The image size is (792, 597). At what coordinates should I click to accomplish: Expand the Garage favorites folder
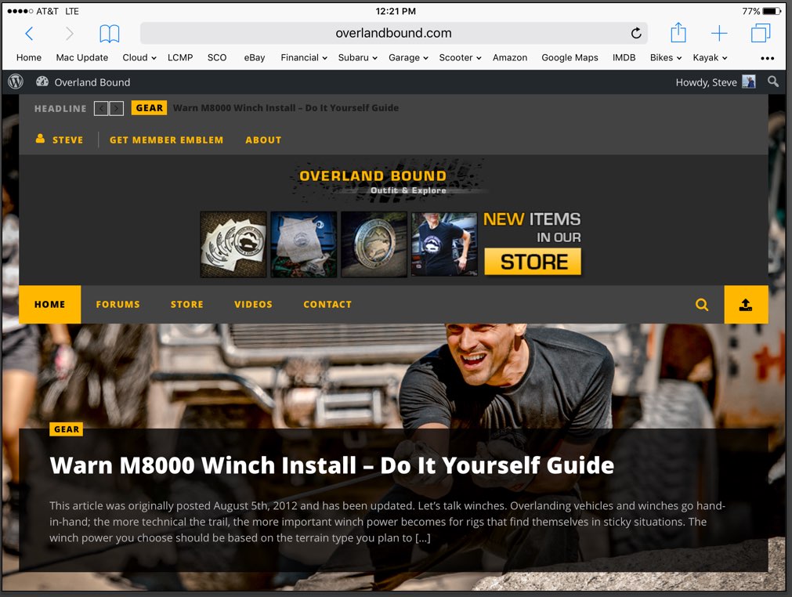coord(408,58)
